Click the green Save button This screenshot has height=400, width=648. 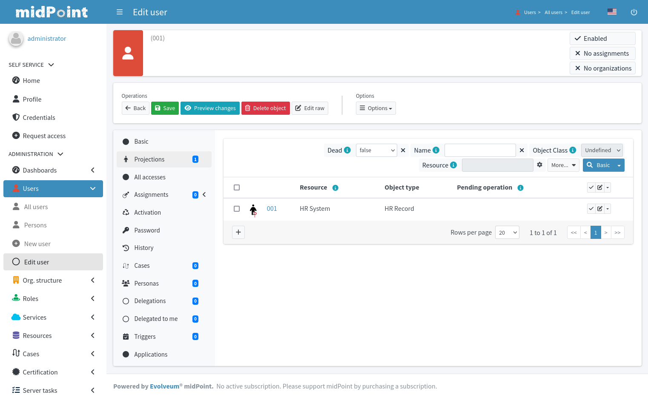click(165, 108)
